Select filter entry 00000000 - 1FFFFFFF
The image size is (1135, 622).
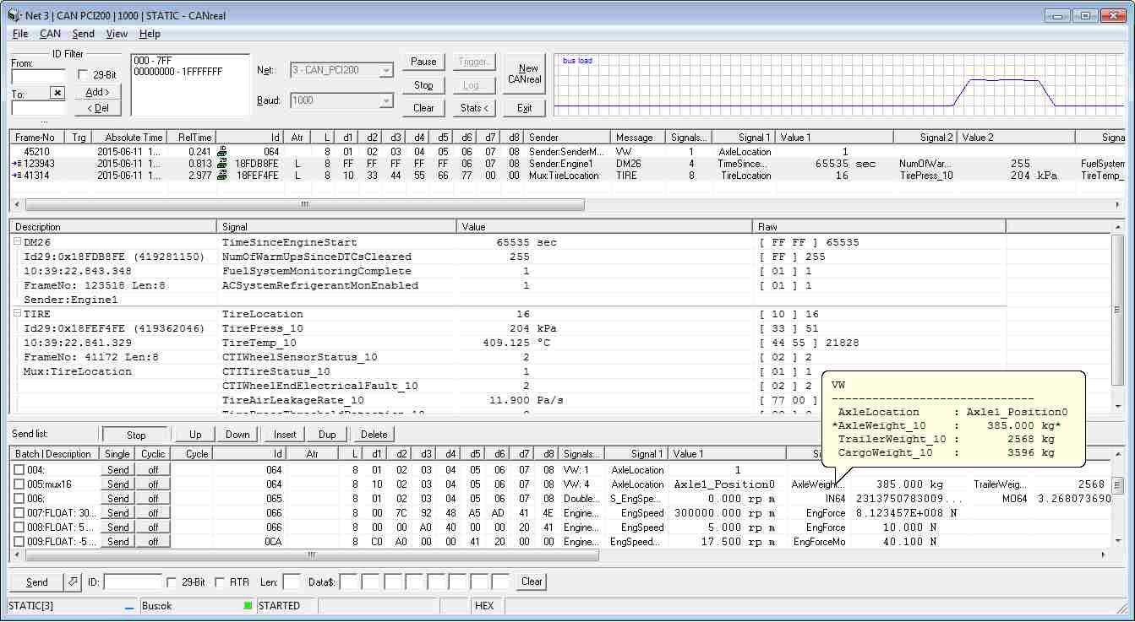pyautogui.click(x=177, y=72)
